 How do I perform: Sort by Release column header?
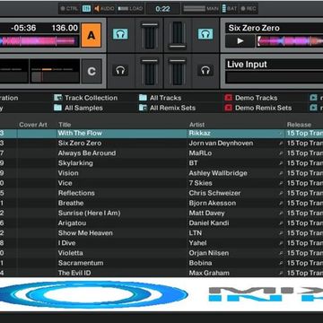[299, 125]
